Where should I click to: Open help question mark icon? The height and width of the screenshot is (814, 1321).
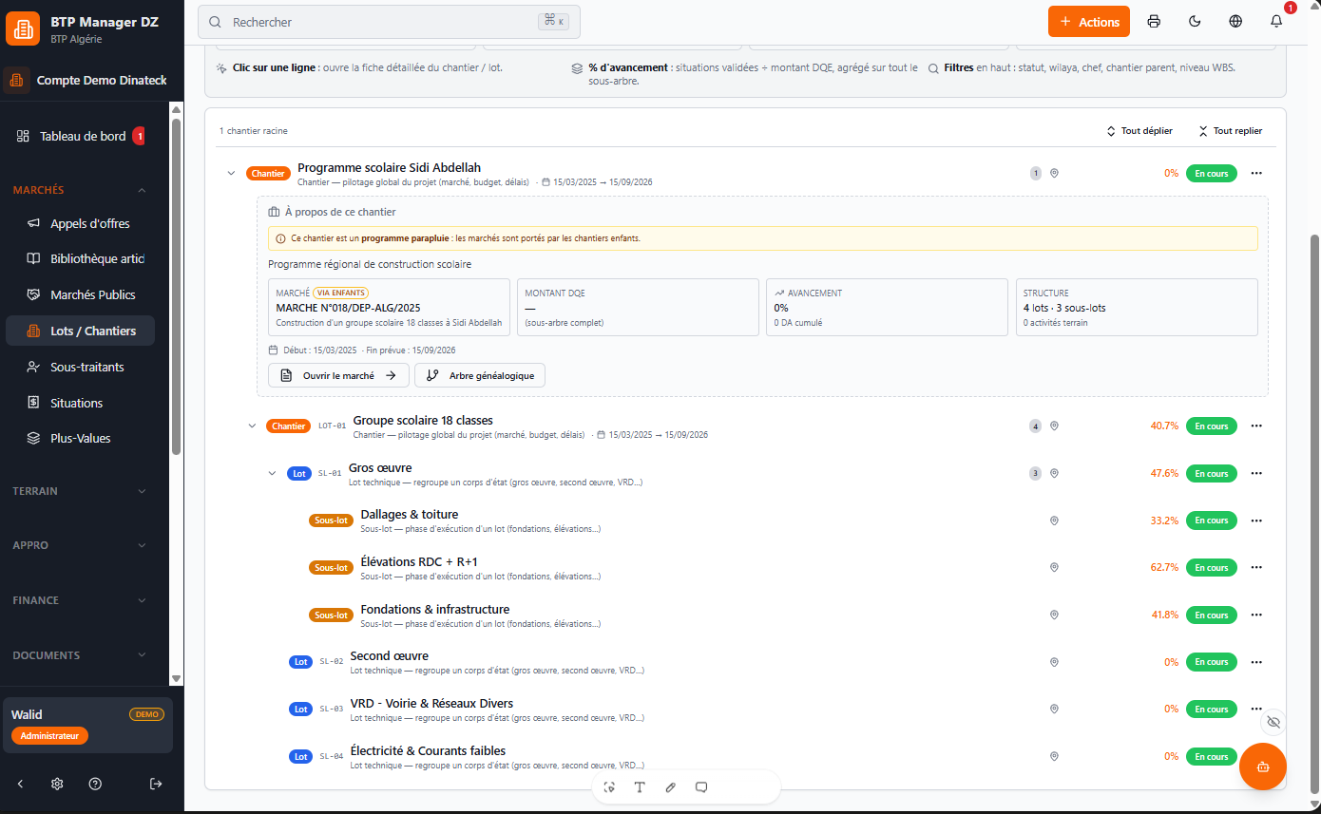point(95,784)
